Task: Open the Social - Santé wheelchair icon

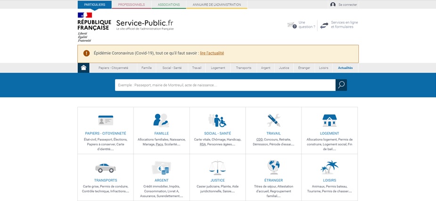Action: (x=217, y=121)
